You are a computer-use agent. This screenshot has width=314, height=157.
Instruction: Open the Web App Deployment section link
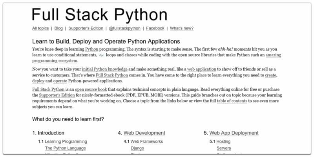234,133
